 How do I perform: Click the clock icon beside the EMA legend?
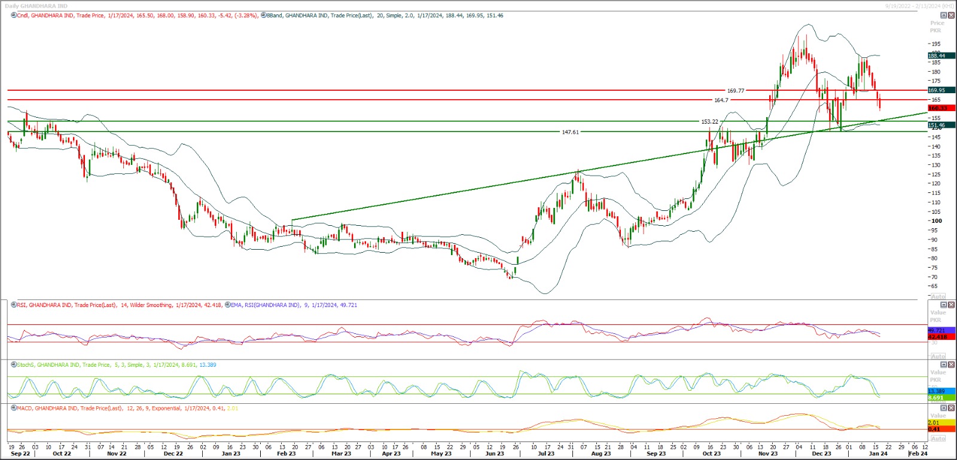point(228,305)
